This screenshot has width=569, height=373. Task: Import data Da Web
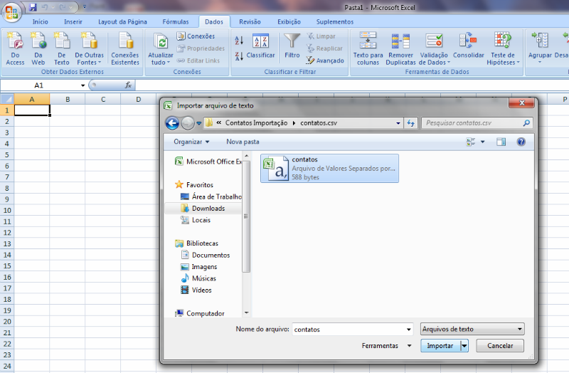[38, 48]
